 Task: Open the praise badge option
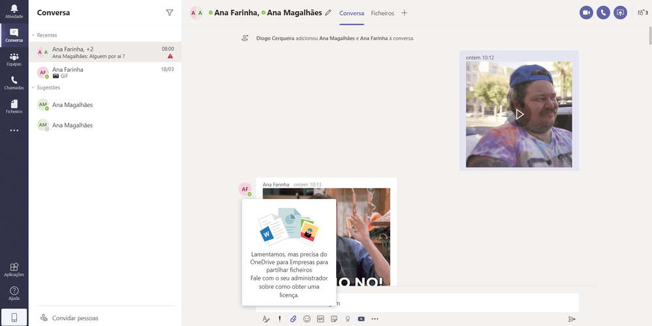348,319
